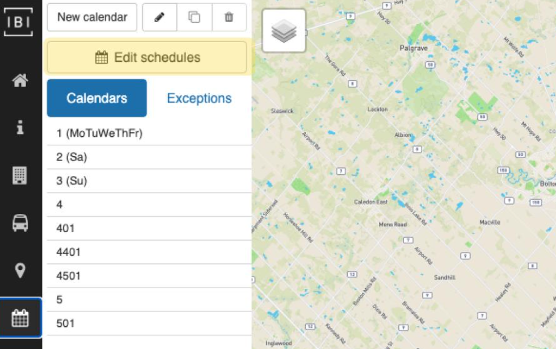The image size is (556, 349).
Task: Select calendar 501 in the list
Action: 149,323
